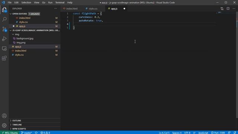238x134 pixels.
Task: Switch to style.css editor tab
Action: tap(93, 9)
